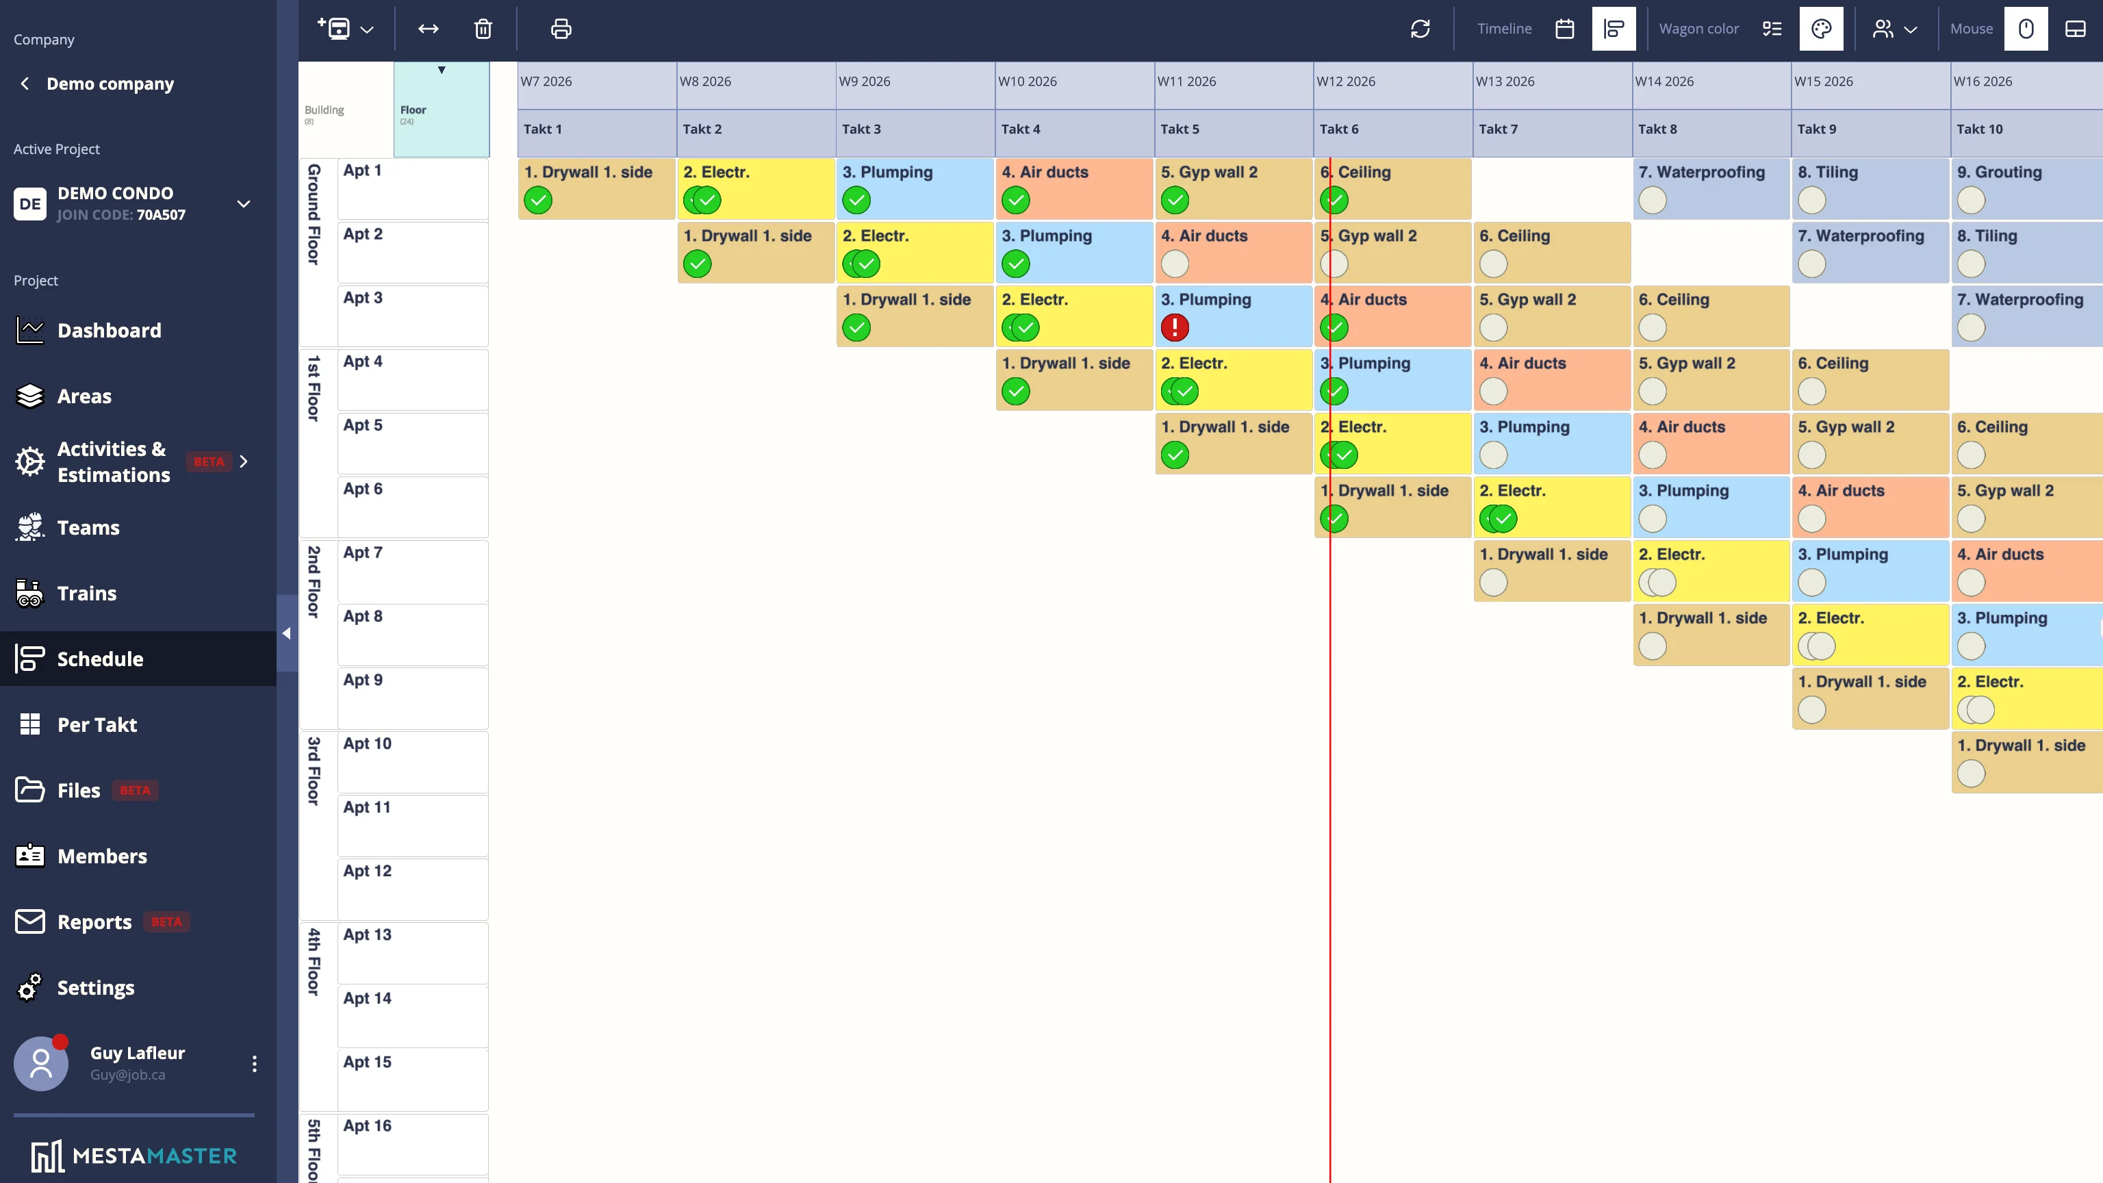This screenshot has width=2103, height=1183.
Task: Select the Apt 10 Drywall 1. side wagon
Action: coord(2028,762)
